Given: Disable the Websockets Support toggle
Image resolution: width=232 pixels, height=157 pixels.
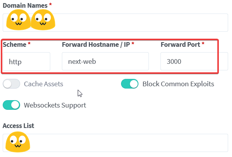Looking at the screenshot, I should [x=11, y=105].
